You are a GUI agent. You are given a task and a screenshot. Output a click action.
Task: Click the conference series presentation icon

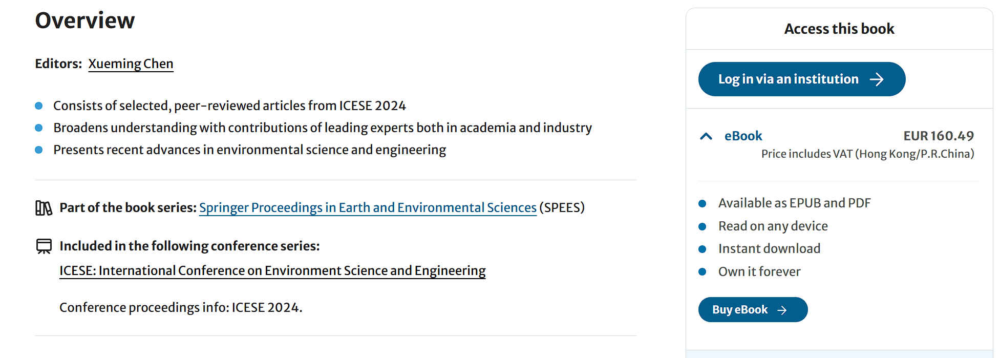44,246
